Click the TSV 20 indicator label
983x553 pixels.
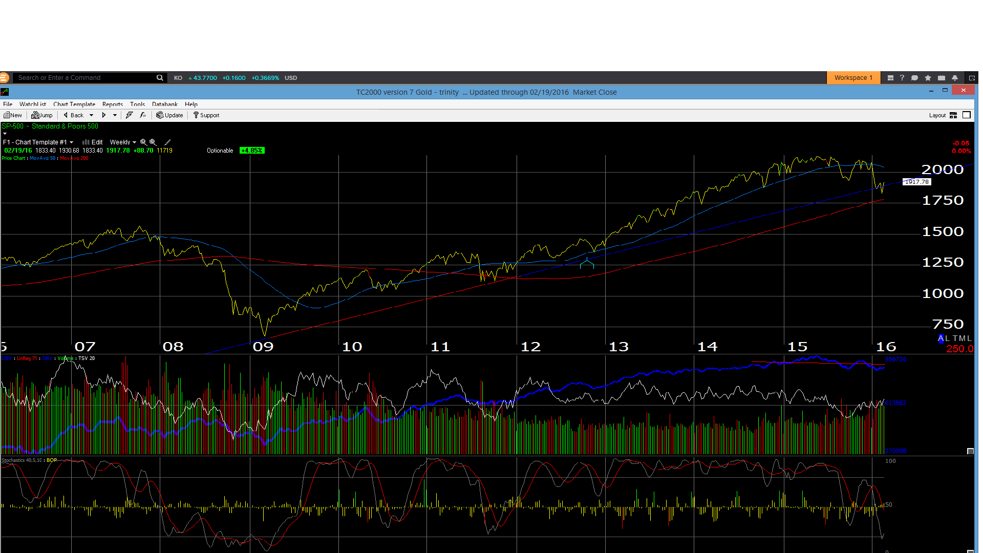tap(87, 358)
